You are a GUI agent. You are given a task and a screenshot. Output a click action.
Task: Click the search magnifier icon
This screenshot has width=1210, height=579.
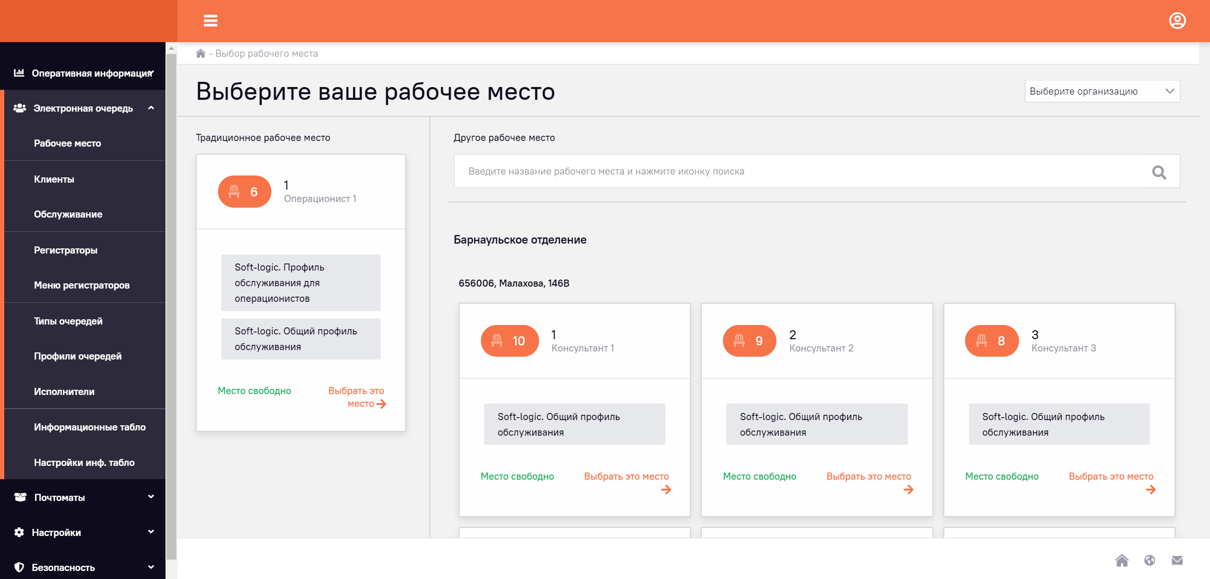click(1159, 172)
